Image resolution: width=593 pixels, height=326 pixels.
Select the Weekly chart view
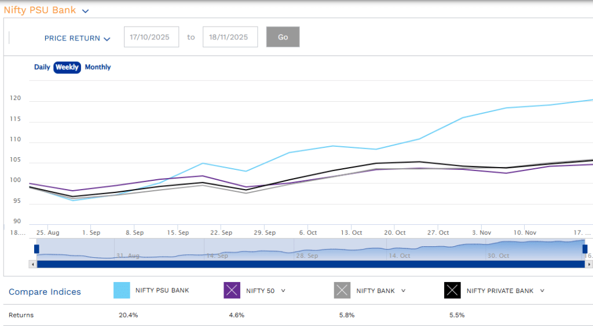pos(67,67)
